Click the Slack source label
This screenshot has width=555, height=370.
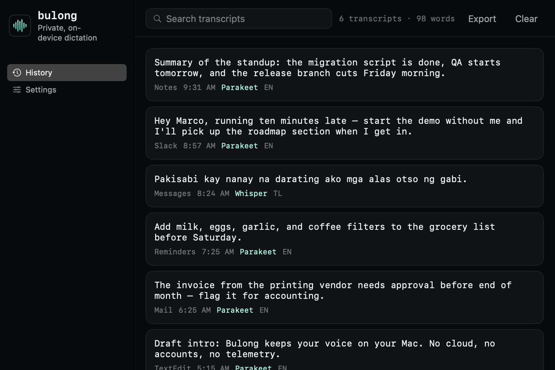pyautogui.click(x=166, y=146)
